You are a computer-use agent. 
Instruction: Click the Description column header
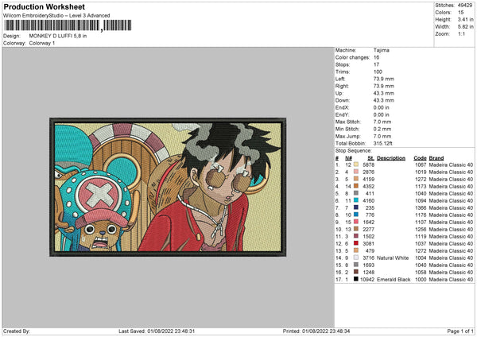(x=391, y=158)
